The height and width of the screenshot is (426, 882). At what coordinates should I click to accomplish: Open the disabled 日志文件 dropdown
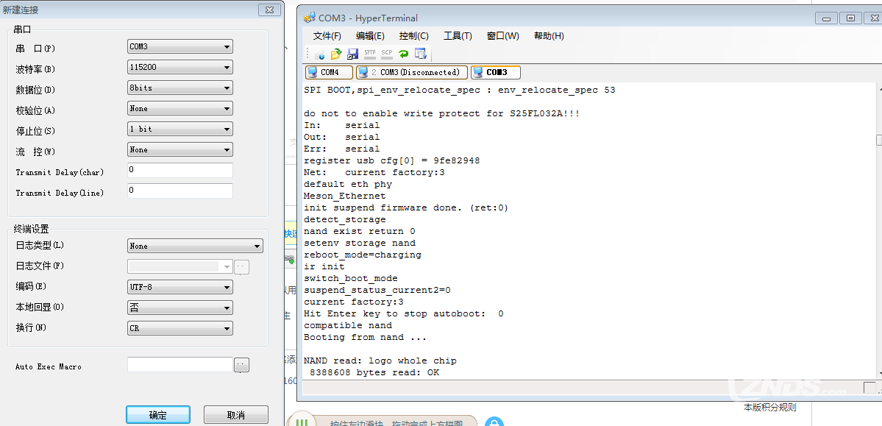point(180,266)
